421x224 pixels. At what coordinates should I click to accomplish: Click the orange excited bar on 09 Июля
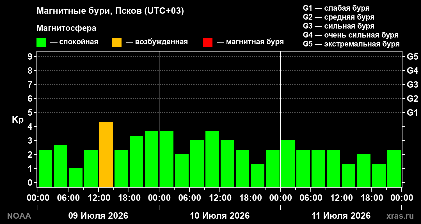tap(106, 154)
